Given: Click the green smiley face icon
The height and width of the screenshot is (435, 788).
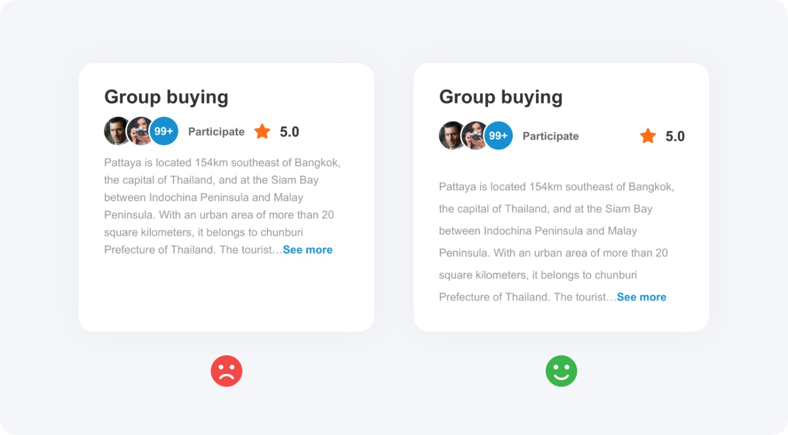Looking at the screenshot, I should (x=561, y=371).
